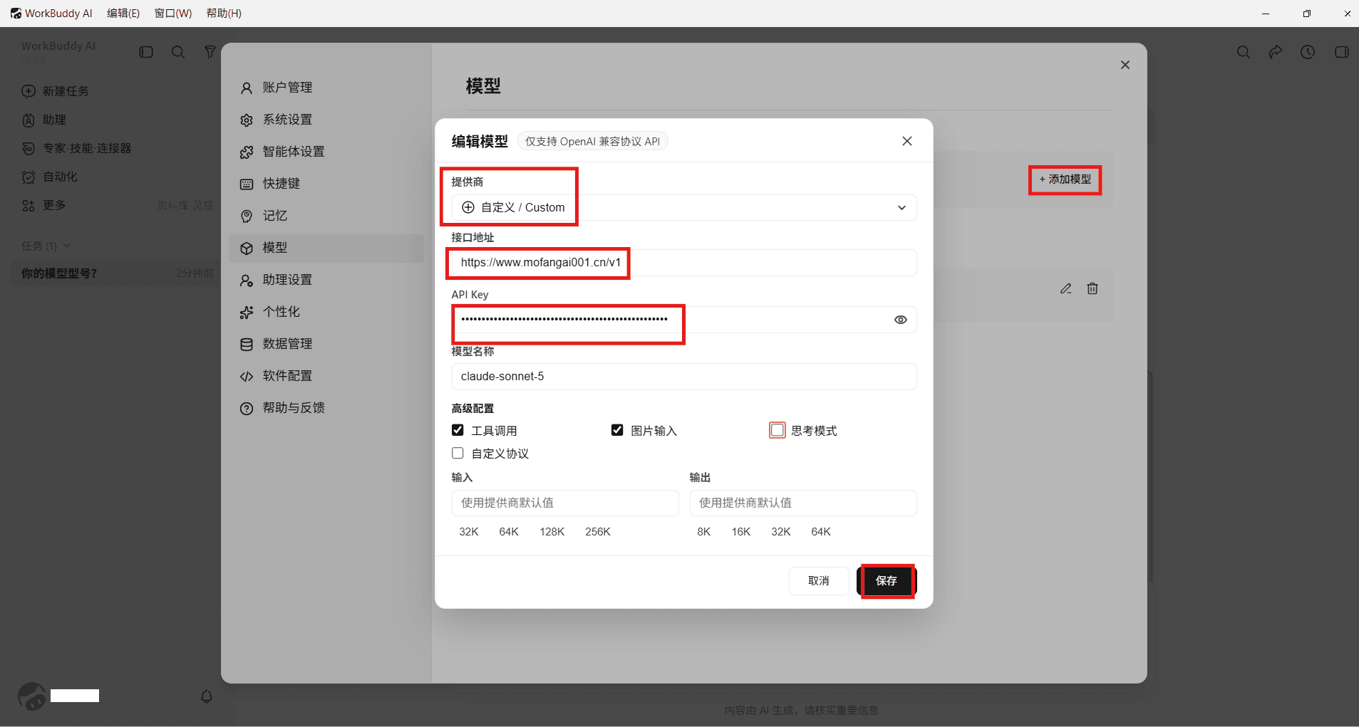Select 64K input preset
Viewport: 1359px width, 727px height.
coord(509,532)
